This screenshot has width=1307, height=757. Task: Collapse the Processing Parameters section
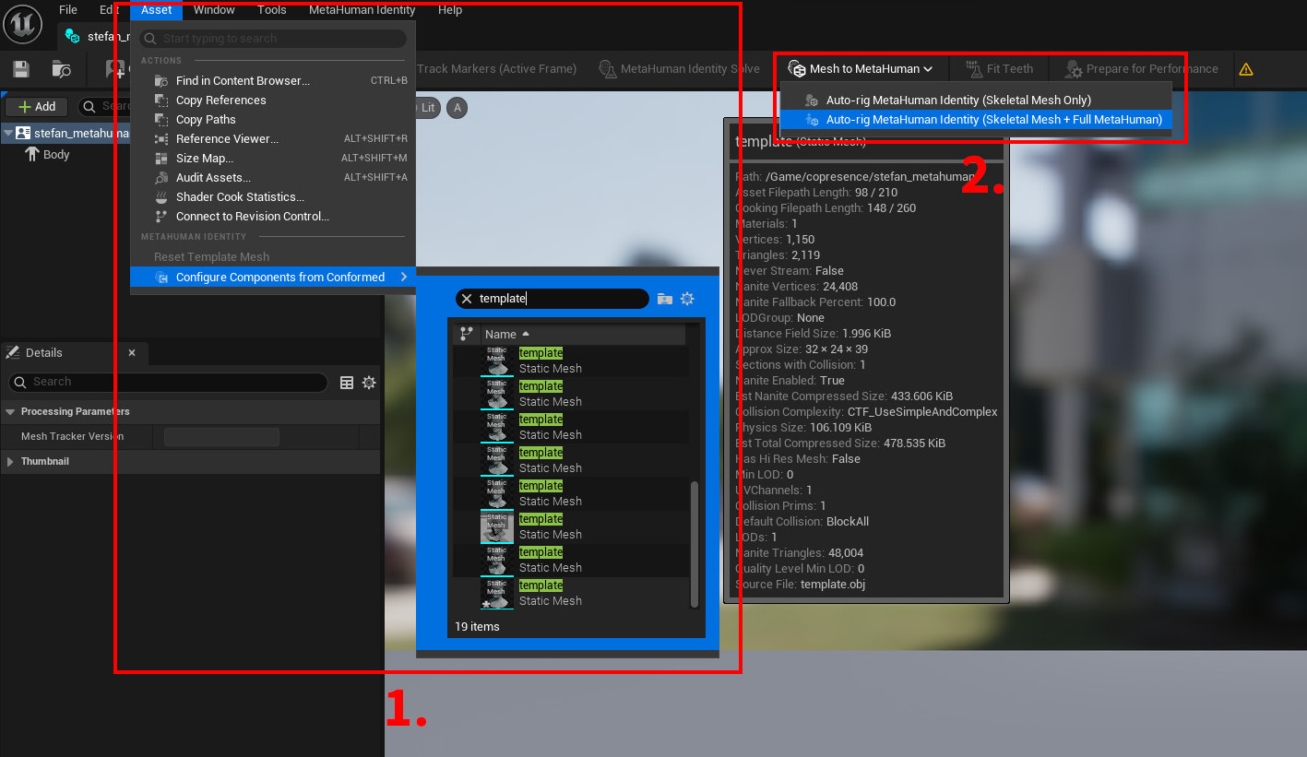11,412
